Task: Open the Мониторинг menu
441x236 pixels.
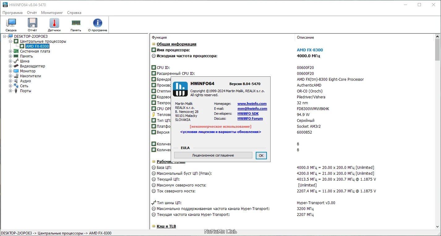Action: (52, 13)
